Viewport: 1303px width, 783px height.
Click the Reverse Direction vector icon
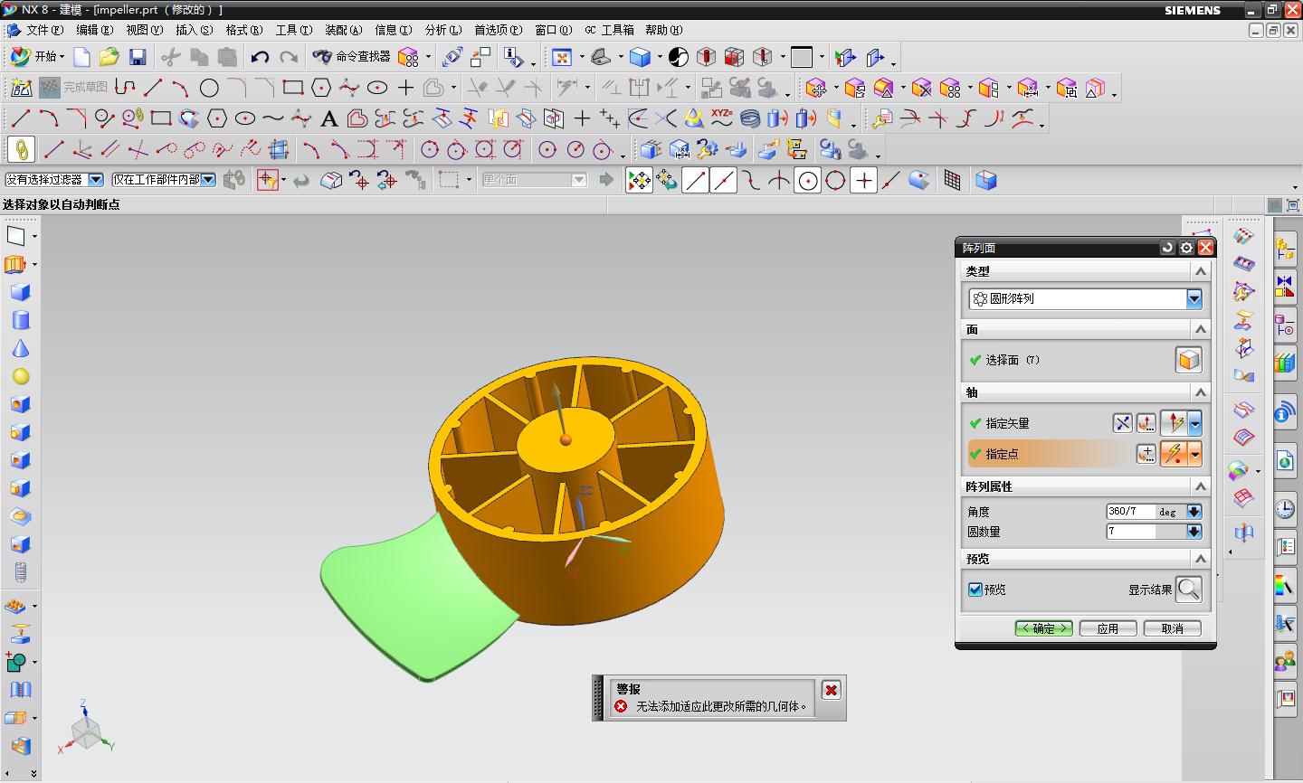pyautogui.click(x=1122, y=423)
